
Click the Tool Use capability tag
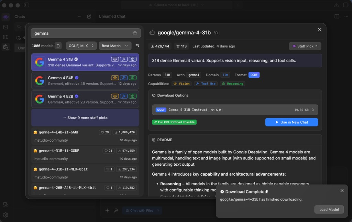click(x=206, y=84)
